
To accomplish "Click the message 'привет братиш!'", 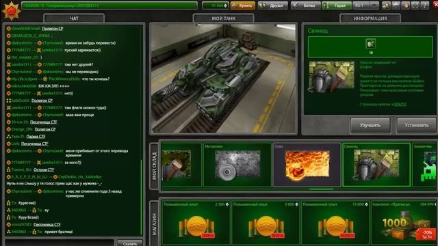I will [58, 232].
